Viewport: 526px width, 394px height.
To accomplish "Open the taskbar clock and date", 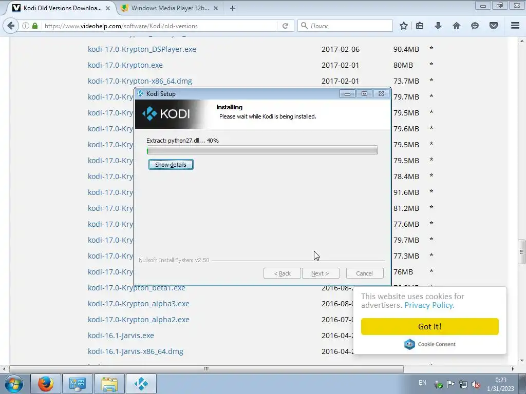I will [500, 384].
